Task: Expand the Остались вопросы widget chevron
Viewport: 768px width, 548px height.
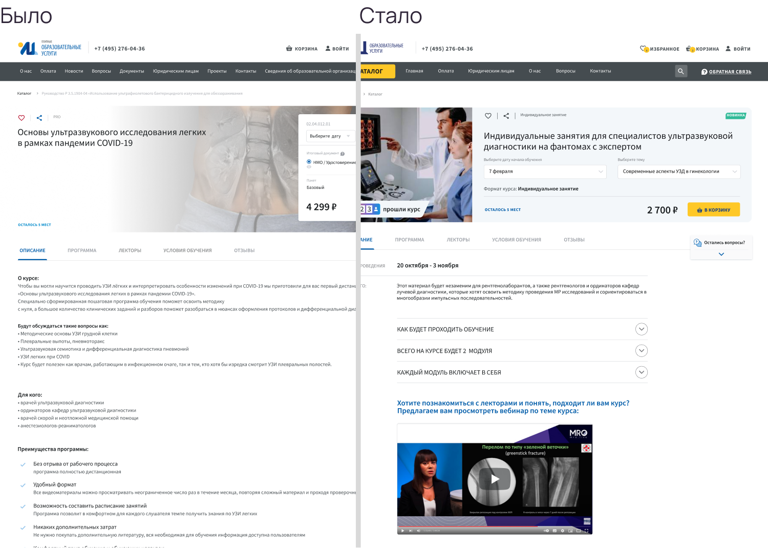Action: (721, 254)
